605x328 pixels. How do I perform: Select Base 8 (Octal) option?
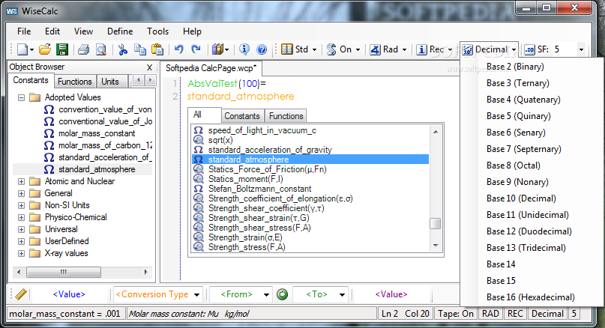click(x=514, y=165)
